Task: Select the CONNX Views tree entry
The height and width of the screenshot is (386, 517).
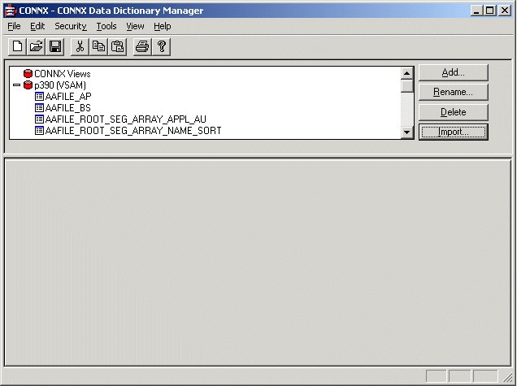Action: coord(62,73)
